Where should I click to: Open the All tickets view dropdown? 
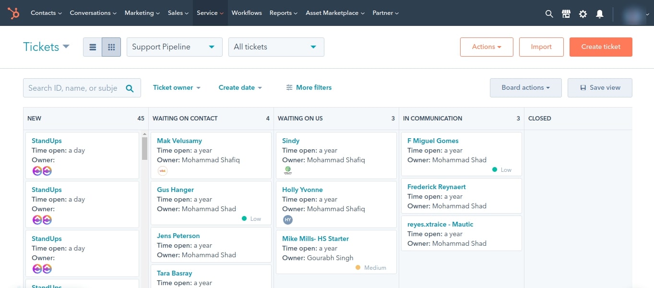[276, 47]
